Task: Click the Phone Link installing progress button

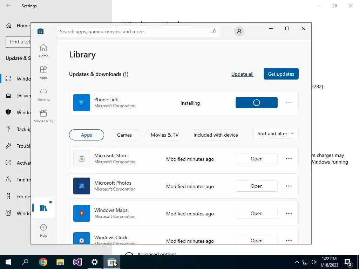Action: 256,103
